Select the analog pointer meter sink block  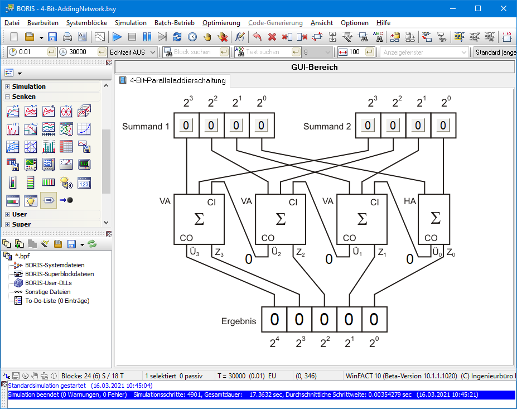[66, 165]
